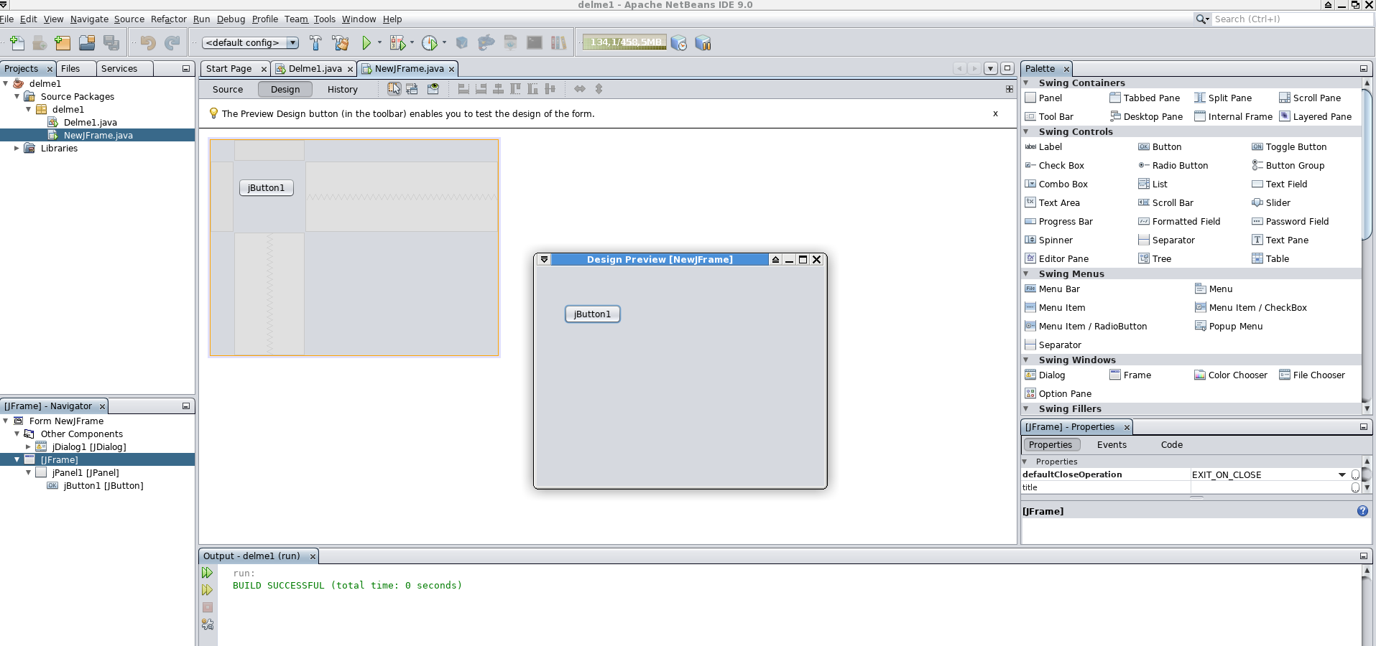This screenshot has height=646, width=1376.
Task: Open the editor tabs list dropdown
Action: [990, 68]
